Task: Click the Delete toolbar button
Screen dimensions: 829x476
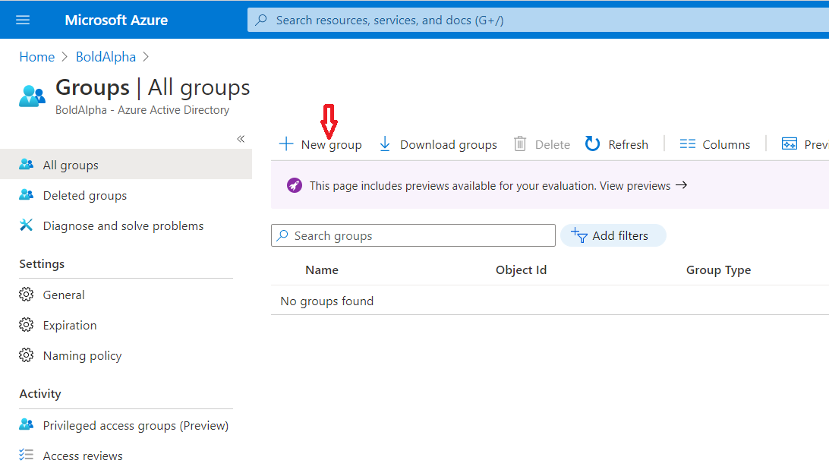Action: [541, 144]
